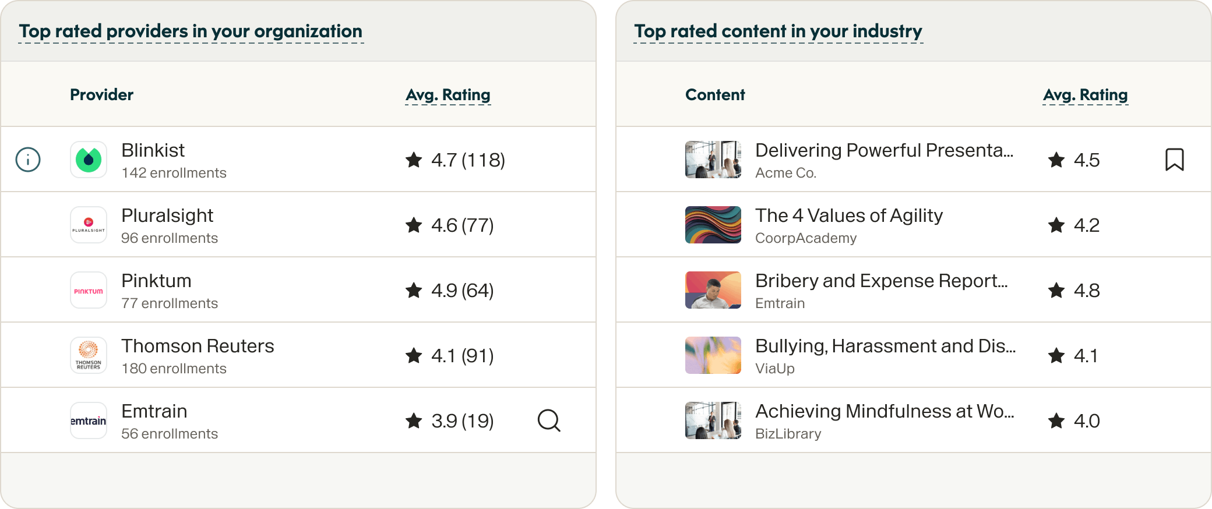Open Bullying, Harassment thumbnail
The width and height of the screenshot is (1212, 509).
pyautogui.click(x=713, y=355)
